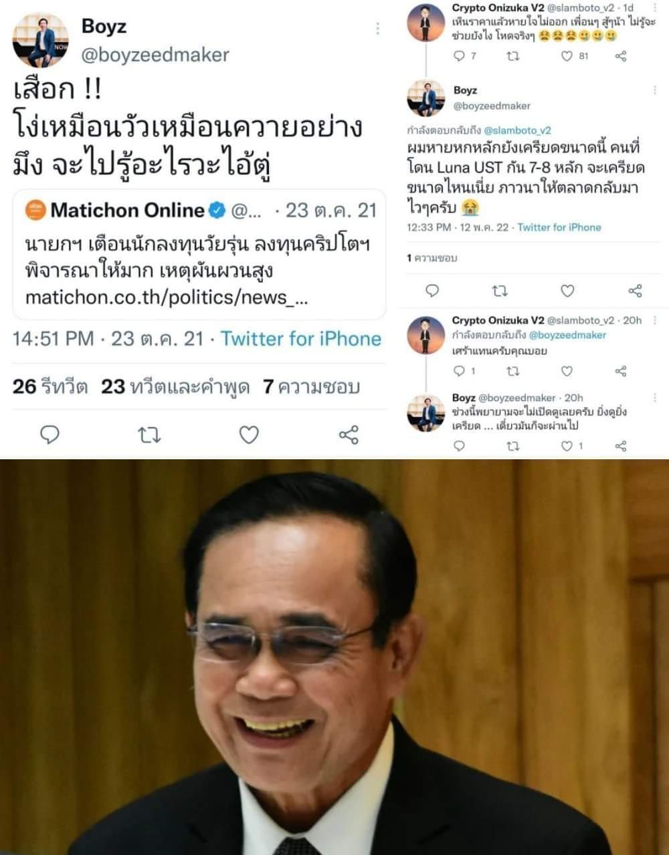669x855 pixels.
Task: Share the last Boyz 20h reply tweet
Action: 621,446
